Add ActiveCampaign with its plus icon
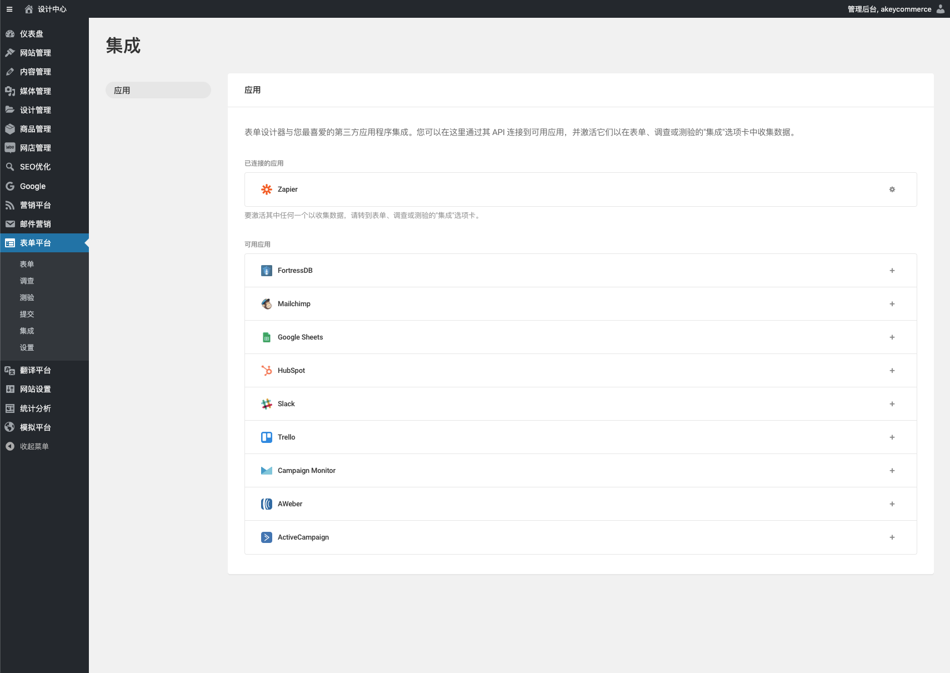The image size is (950, 673). [x=892, y=537]
